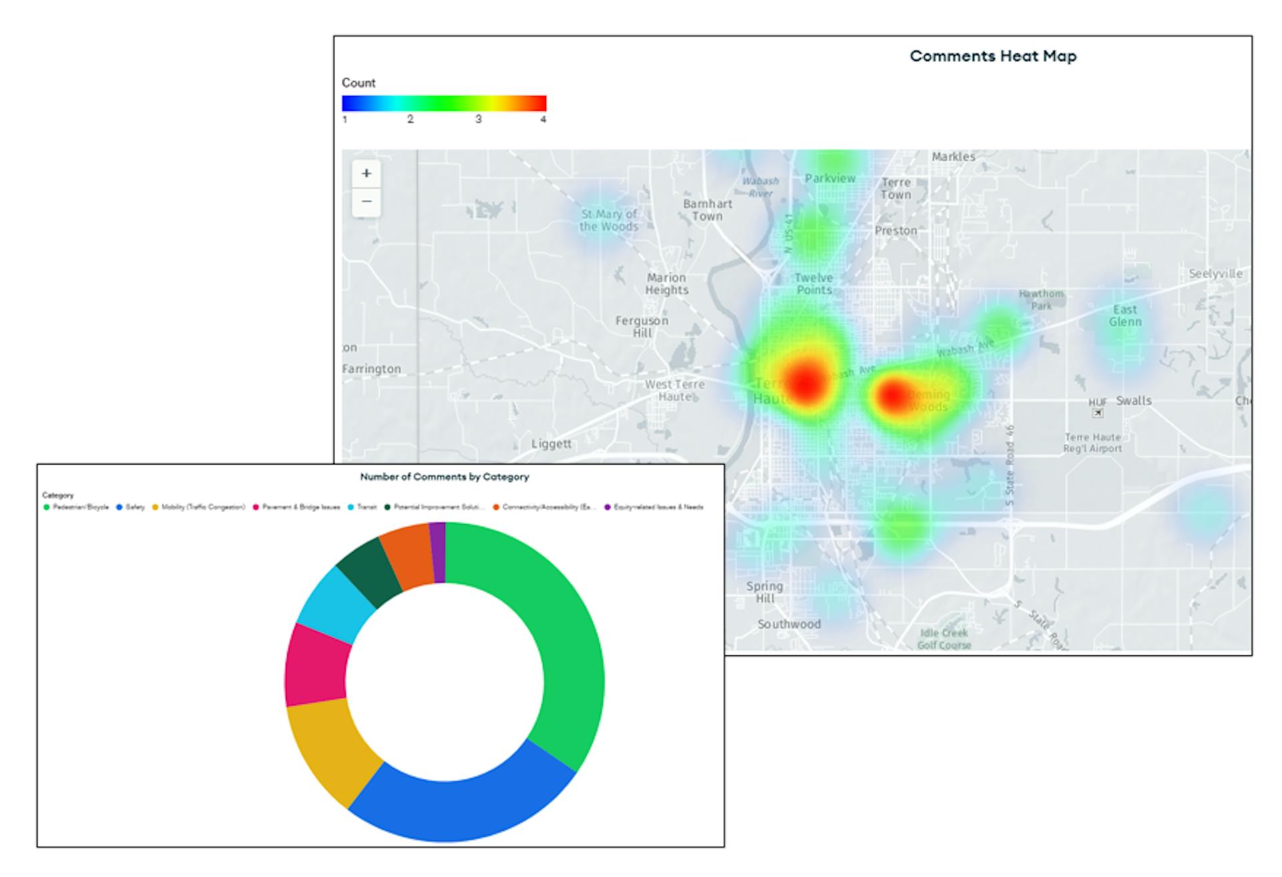Select the purple Equity donut slice

tap(438, 553)
